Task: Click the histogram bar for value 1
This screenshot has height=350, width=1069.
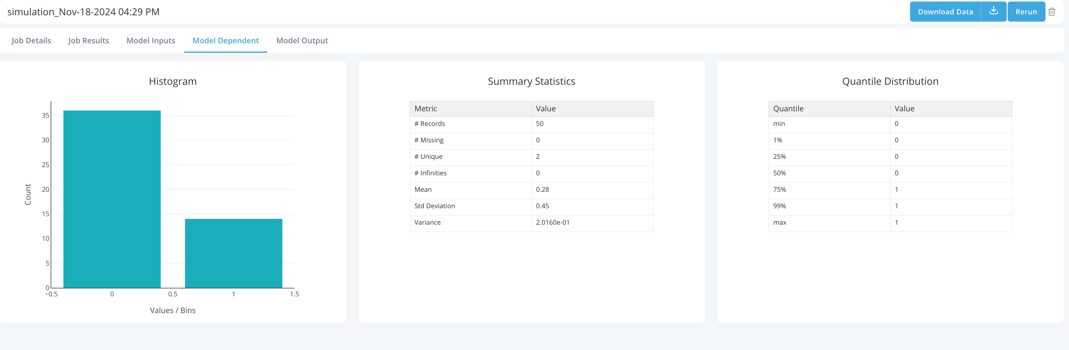Action: 233,253
